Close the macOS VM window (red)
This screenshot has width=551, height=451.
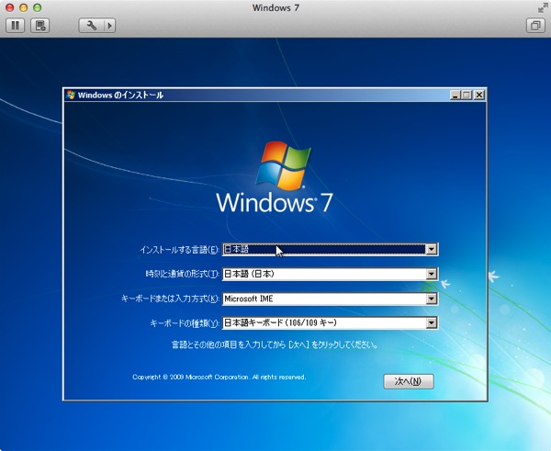[x=9, y=7]
